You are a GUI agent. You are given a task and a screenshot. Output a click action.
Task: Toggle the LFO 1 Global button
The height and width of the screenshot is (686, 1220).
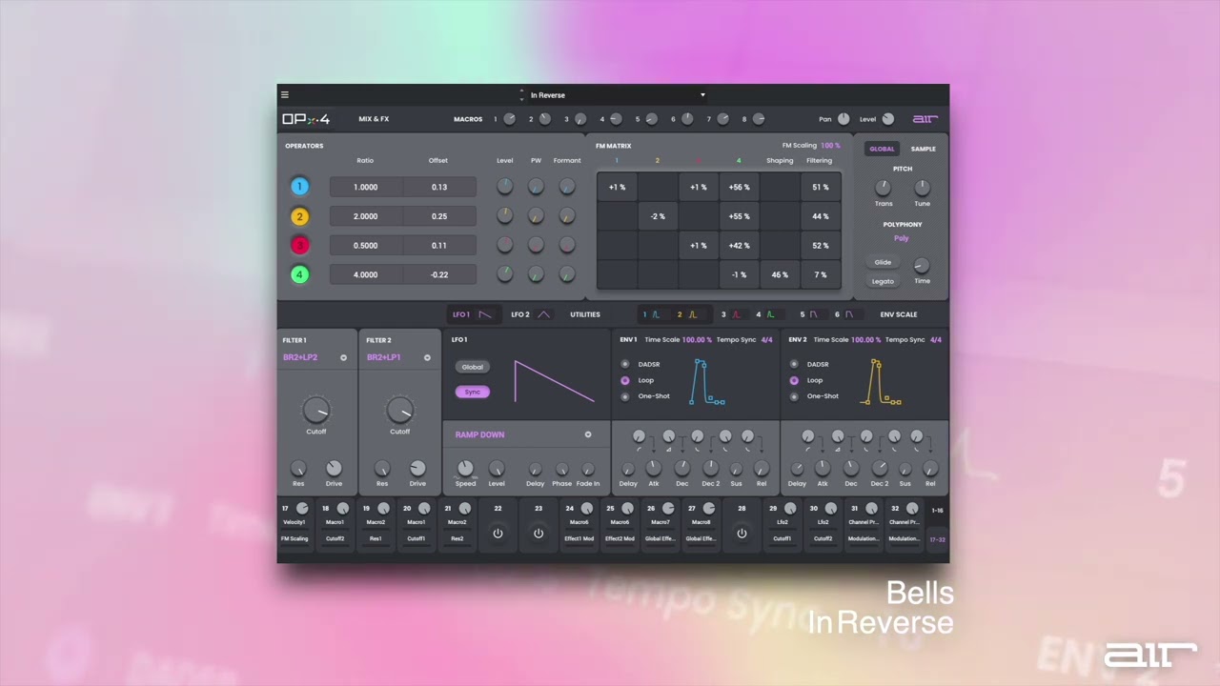473,367
